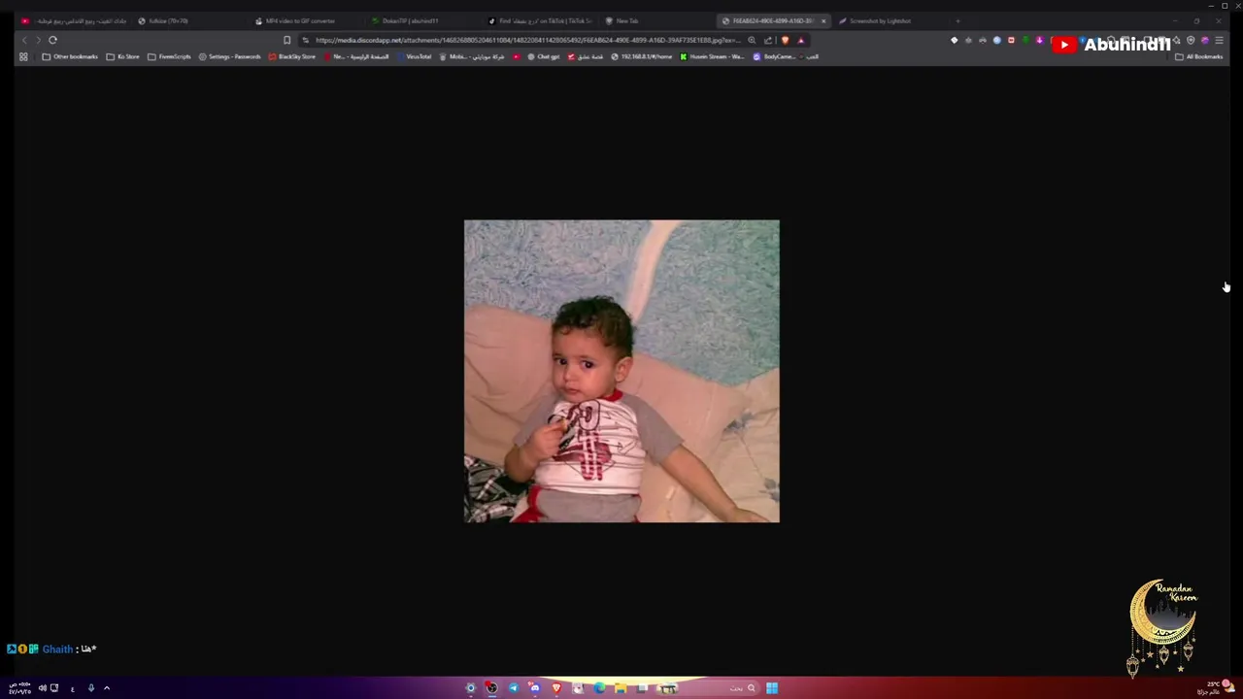The image size is (1243, 699).
Task: Reload the page with the refresh button
Action: 52,40
